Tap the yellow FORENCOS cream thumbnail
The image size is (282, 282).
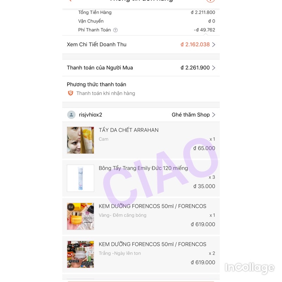pos(80,216)
